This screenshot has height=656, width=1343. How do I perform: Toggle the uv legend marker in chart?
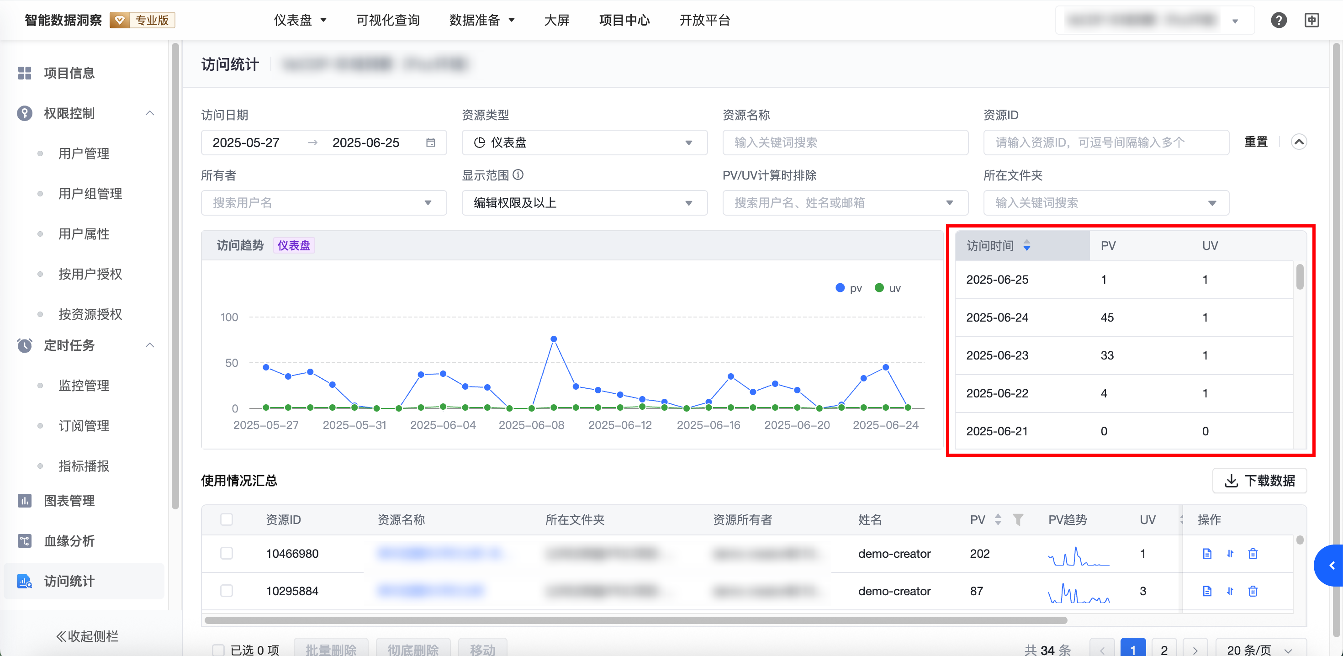[x=879, y=288]
